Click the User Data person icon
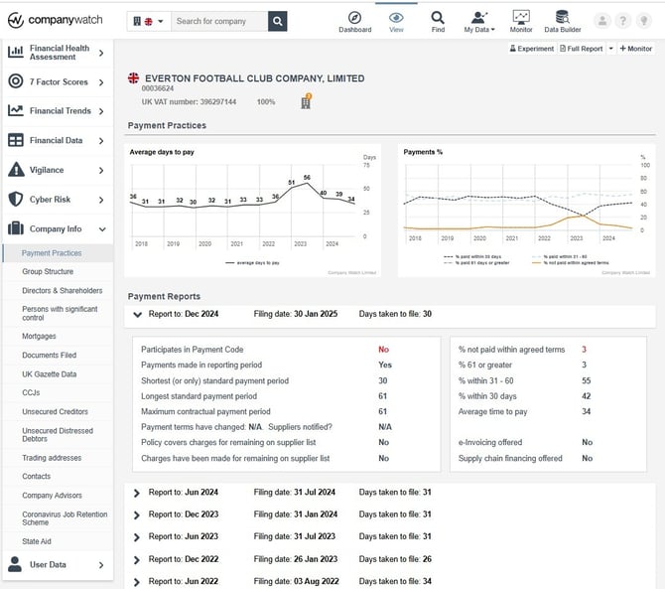665x589 pixels. point(15,564)
